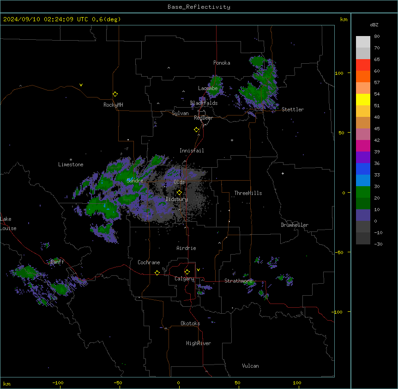Click the Strathmore city label
Screen dimensions: 398x389
(238, 281)
